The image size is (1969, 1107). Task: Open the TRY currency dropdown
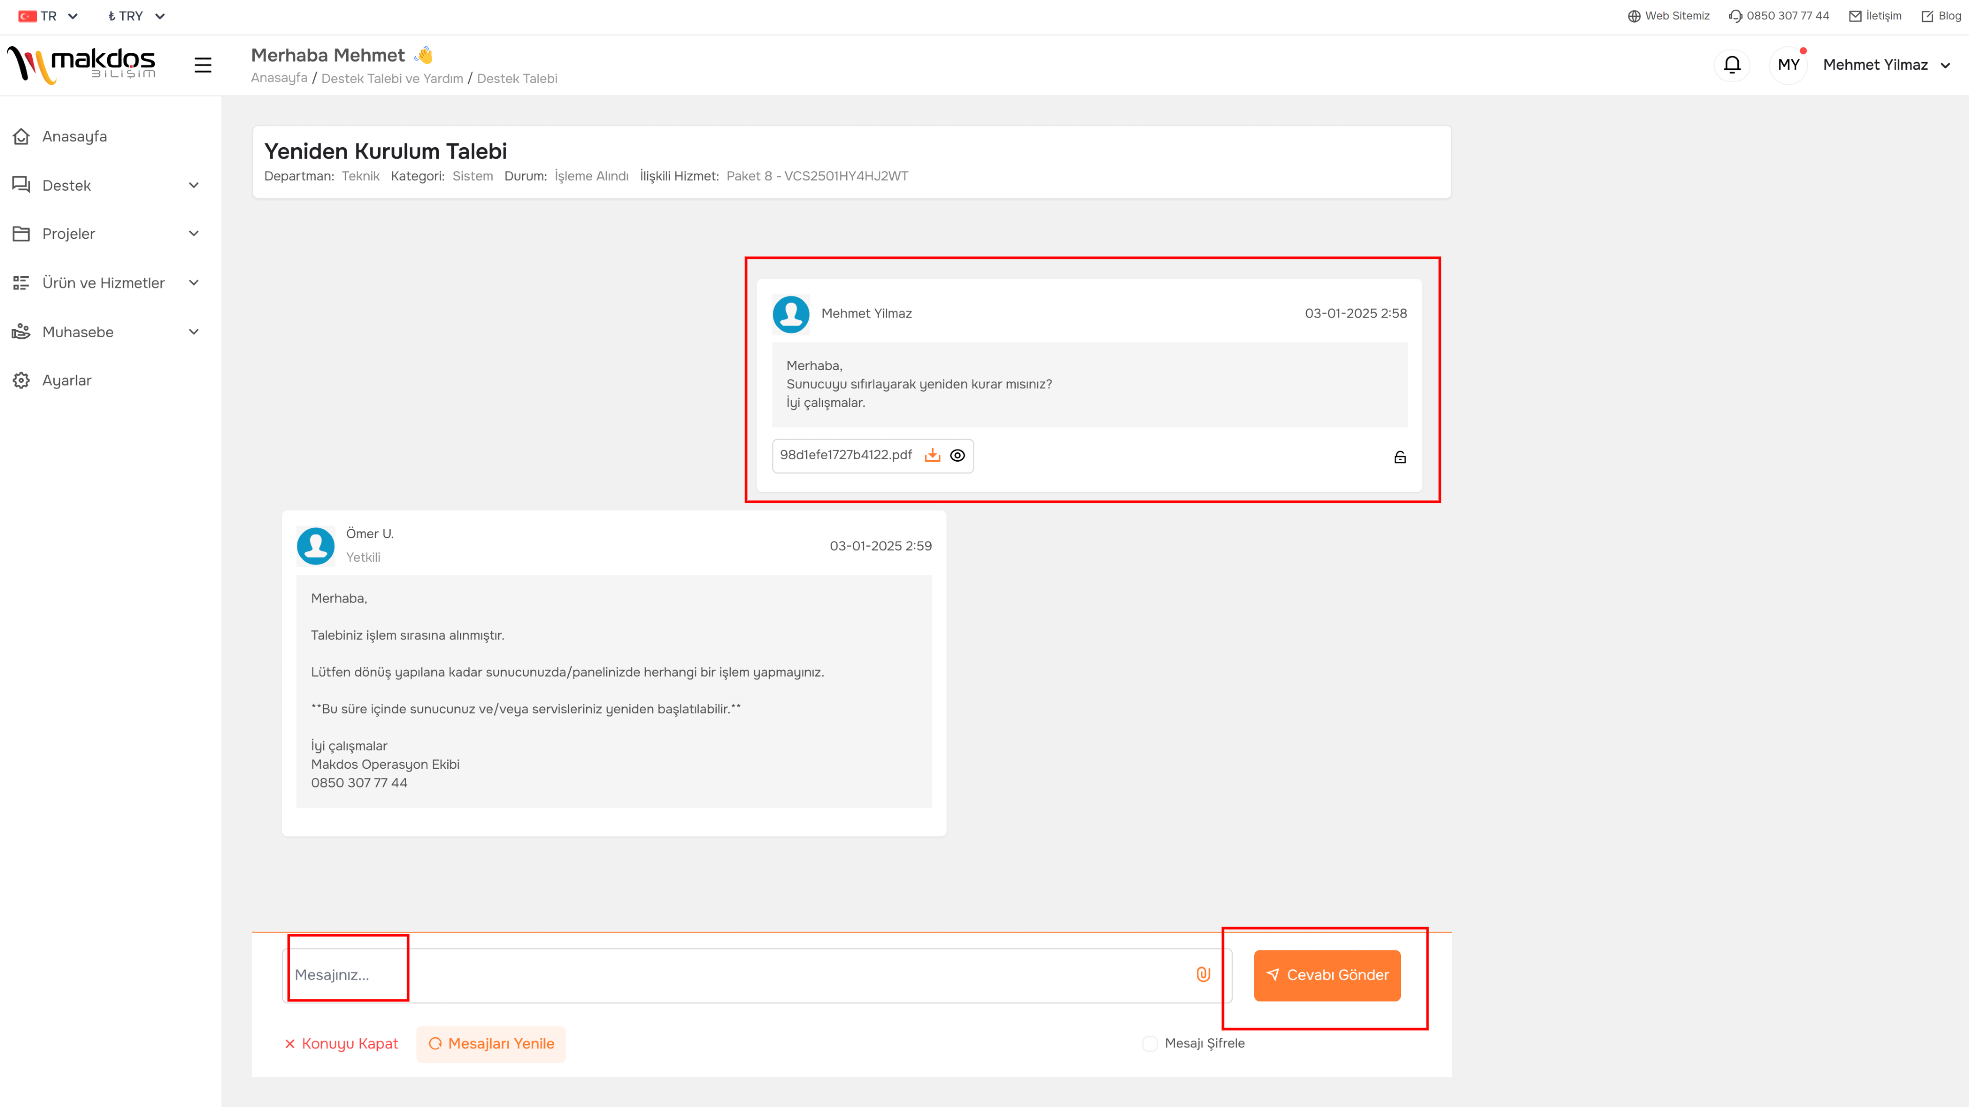(x=136, y=16)
